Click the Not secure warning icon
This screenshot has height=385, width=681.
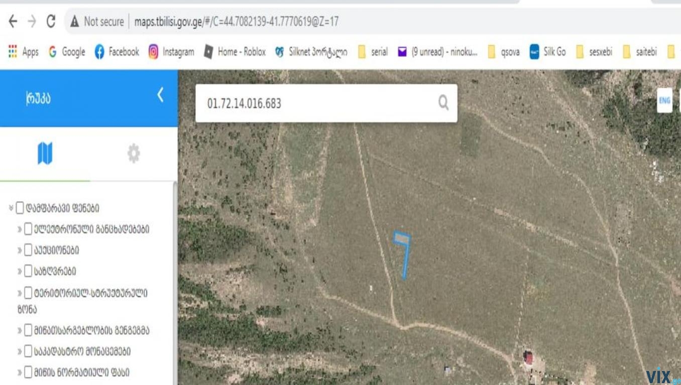tap(75, 22)
